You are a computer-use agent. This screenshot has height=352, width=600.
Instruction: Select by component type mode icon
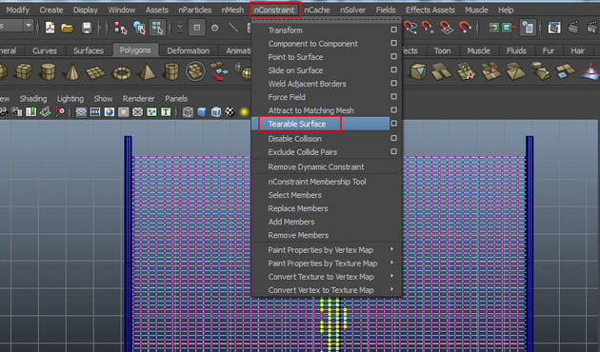[157, 28]
